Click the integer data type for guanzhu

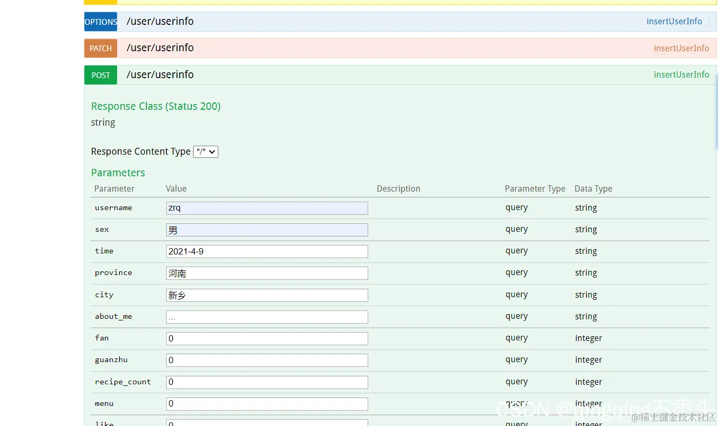(x=589, y=360)
